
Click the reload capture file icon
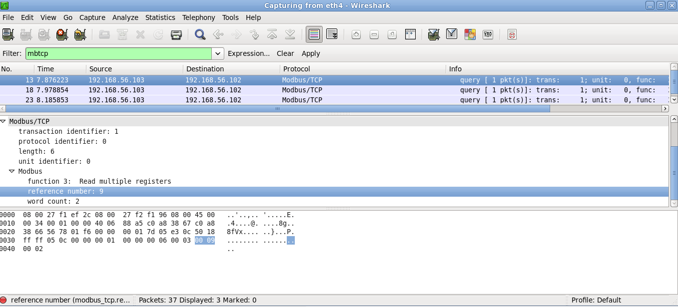158,34
